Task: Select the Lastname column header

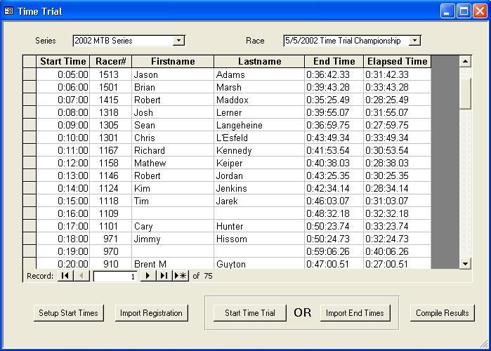Action: tap(259, 62)
